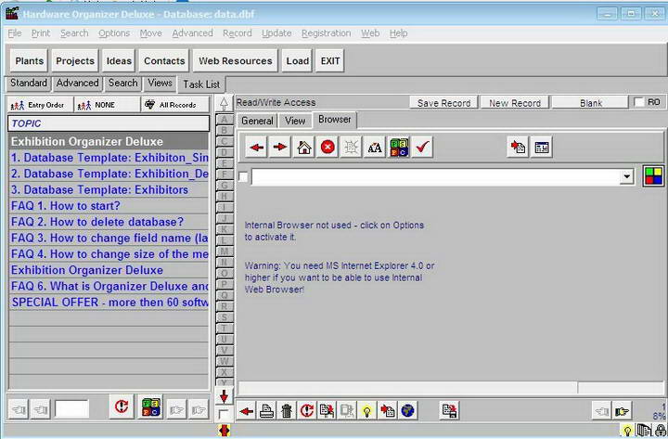Click the up arrow above alphabet index

[224, 104]
